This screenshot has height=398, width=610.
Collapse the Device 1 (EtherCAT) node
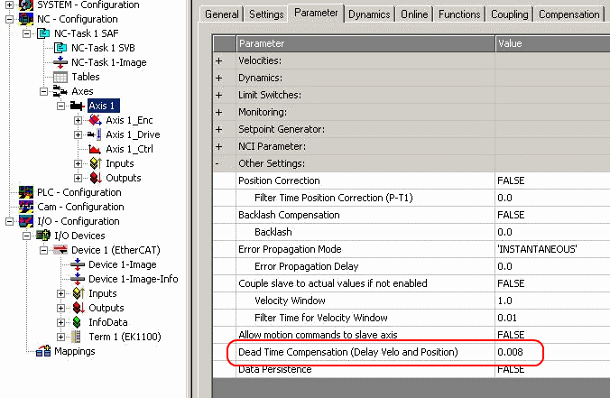[x=43, y=250]
